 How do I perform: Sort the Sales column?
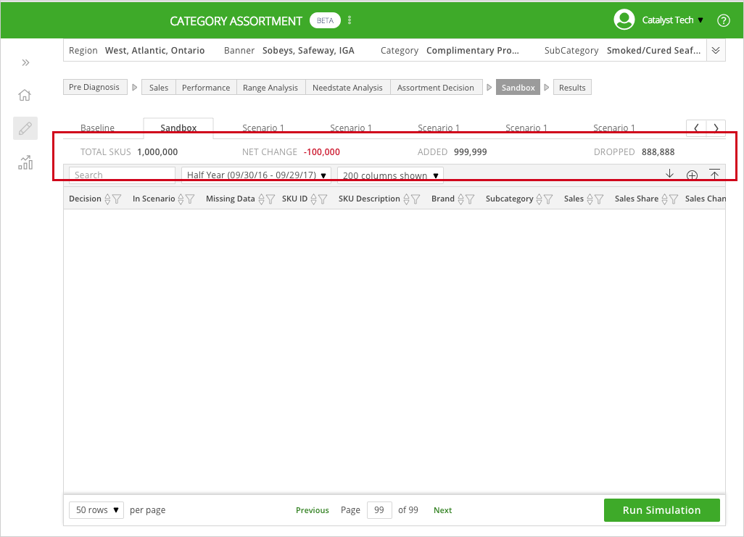tap(590, 199)
